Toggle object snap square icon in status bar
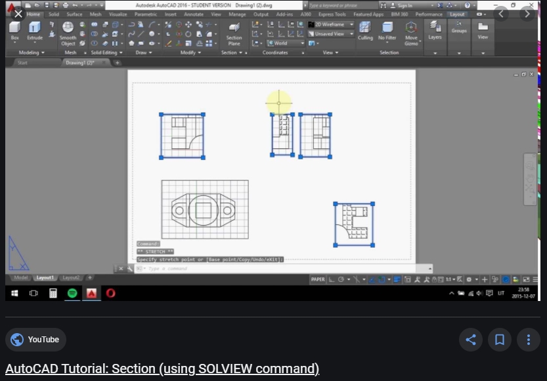547x381 pixels. coord(382,279)
